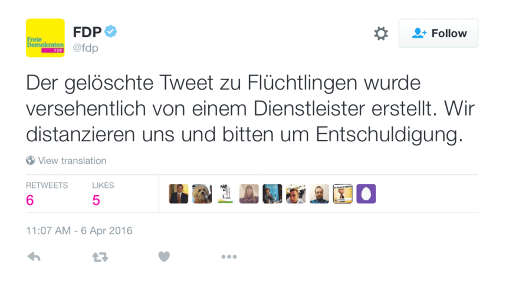Click the @fdp handle
506x285 pixels.
pos(86,48)
